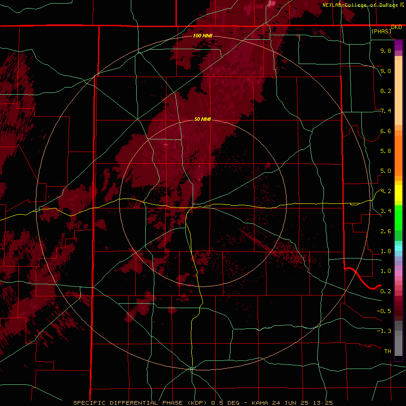Click the -1.3 scale value label
The image size is (406, 406).
[384, 331]
